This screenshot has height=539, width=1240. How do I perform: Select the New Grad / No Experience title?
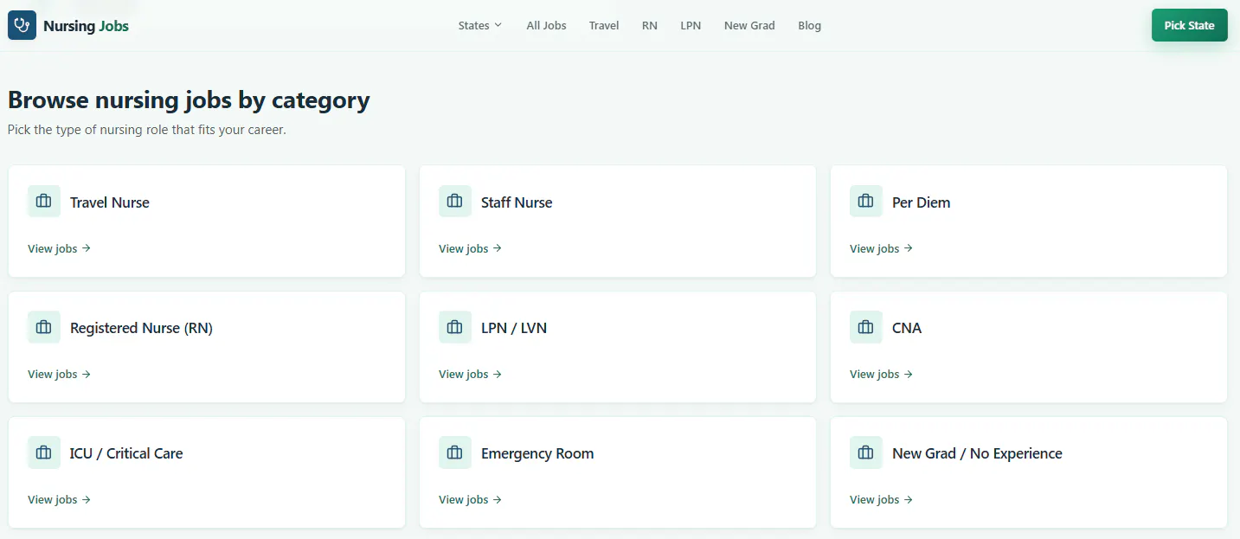pyautogui.click(x=977, y=453)
